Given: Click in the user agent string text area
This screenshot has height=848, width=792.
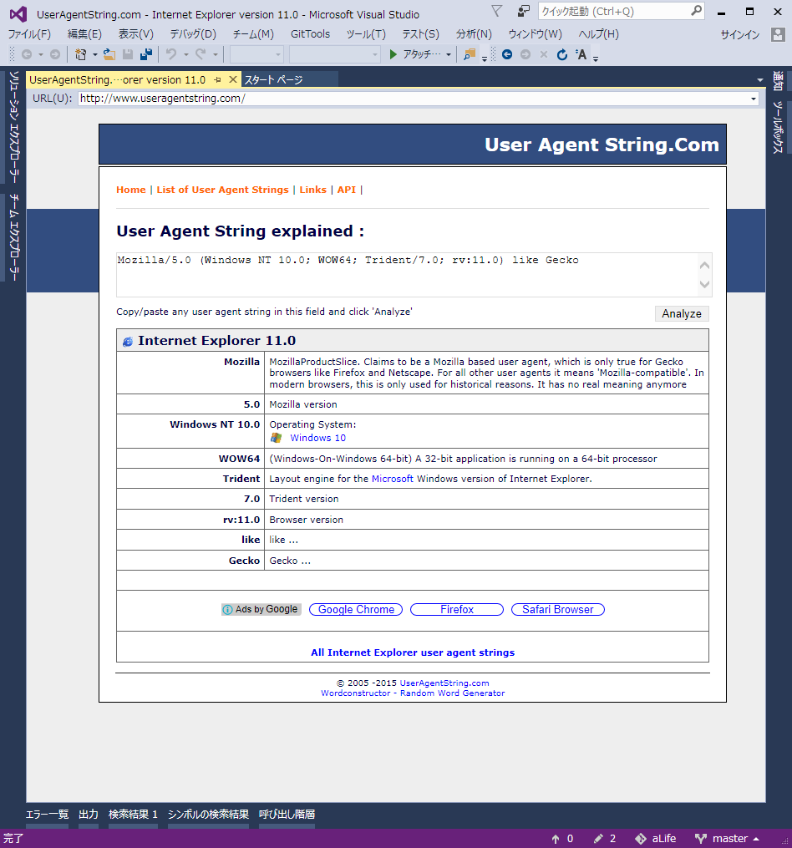Looking at the screenshot, I should 407,275.
